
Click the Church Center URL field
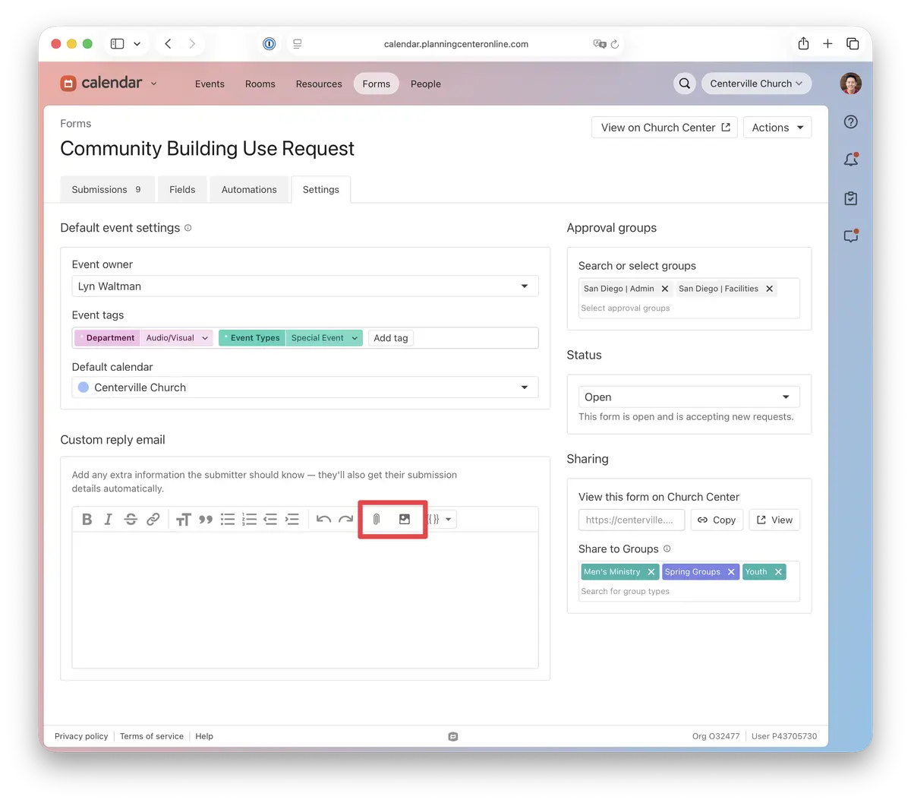632,520
